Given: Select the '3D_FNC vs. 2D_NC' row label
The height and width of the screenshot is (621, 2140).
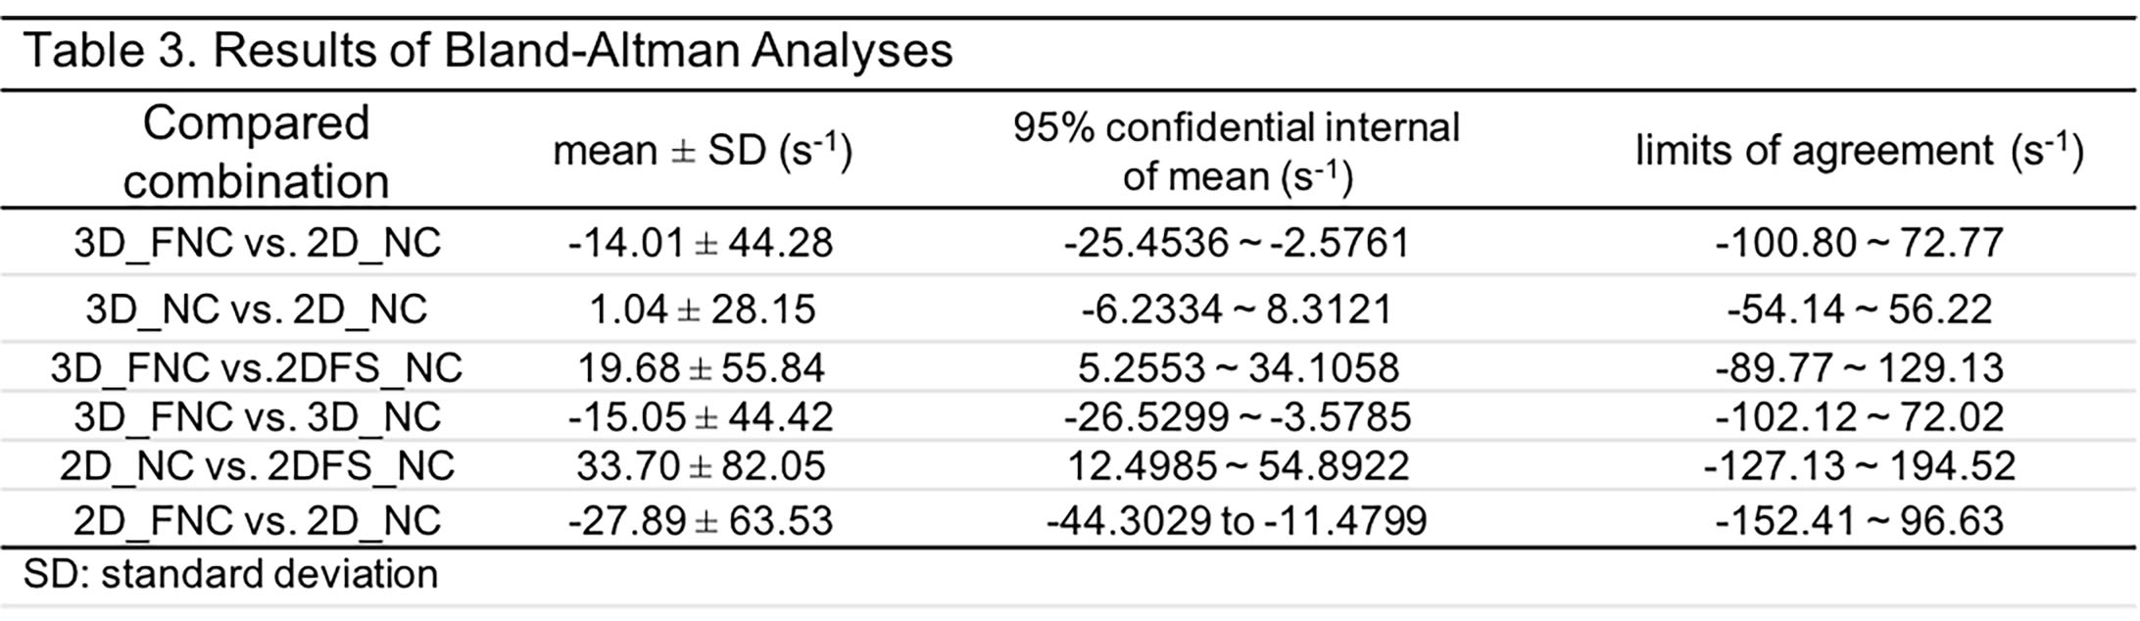Looking at the screenshot, I should [x=257, y=243].
